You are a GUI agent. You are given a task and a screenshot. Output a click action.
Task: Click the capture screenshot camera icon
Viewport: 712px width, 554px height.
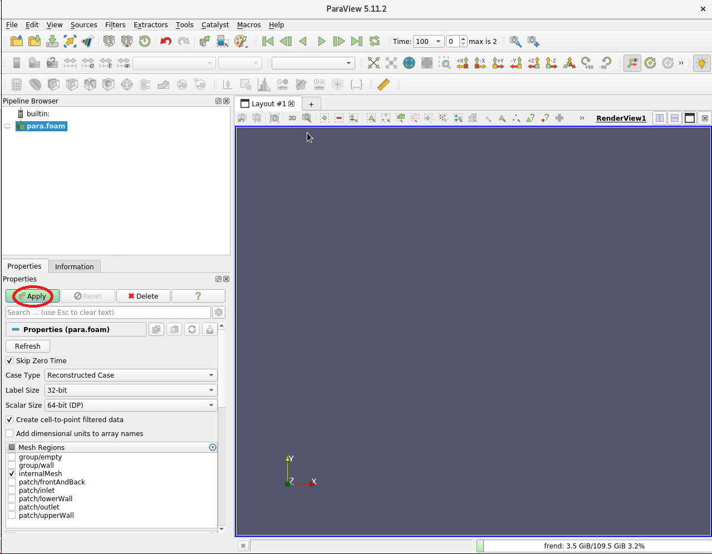[x=274, y=118]
